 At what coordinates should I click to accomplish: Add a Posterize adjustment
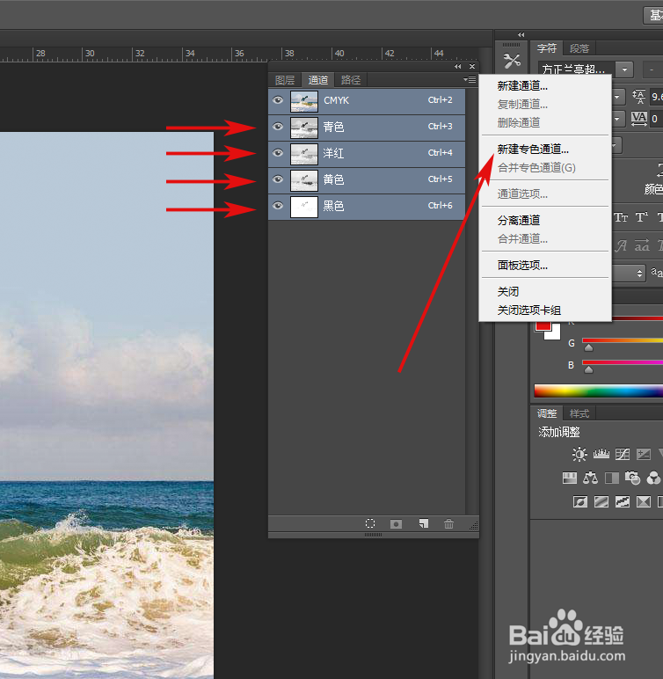coord(601,501)
